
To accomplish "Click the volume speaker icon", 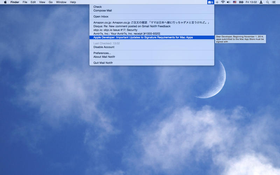I will click(x=228, y=2).
